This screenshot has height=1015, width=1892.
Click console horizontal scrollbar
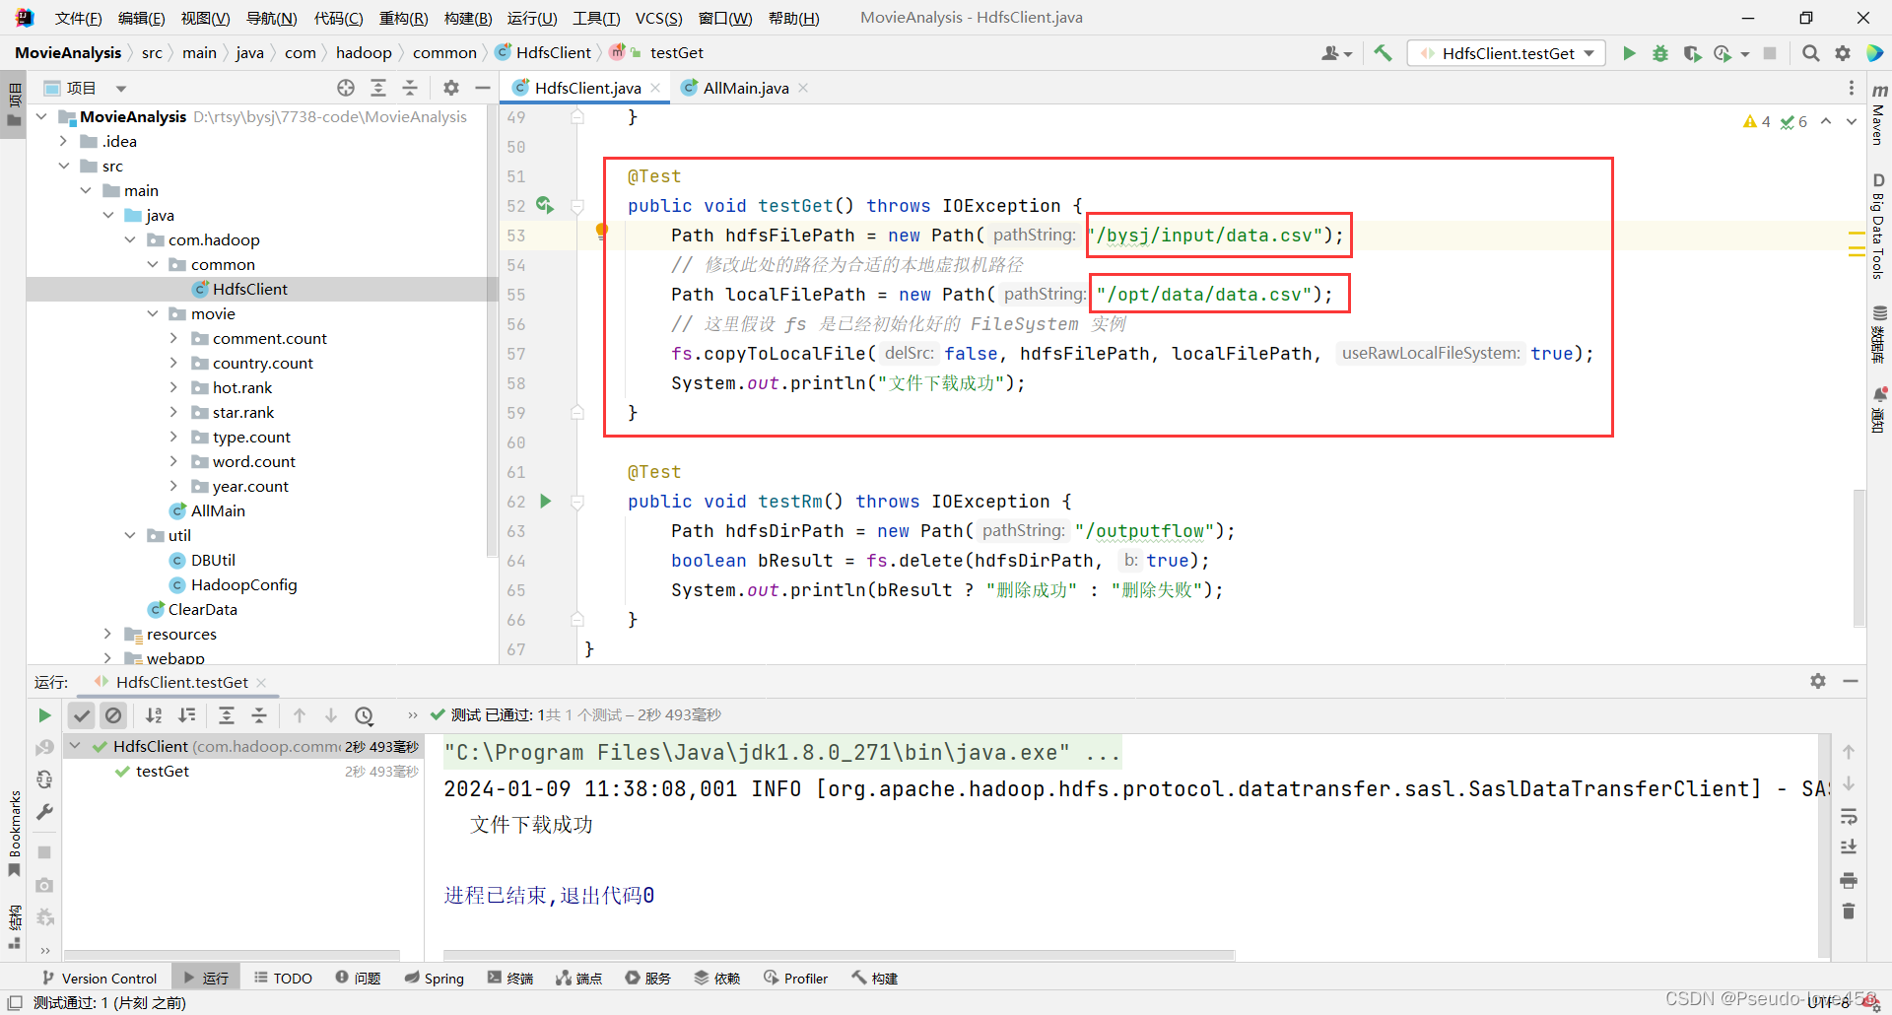(x=839, y=955)
